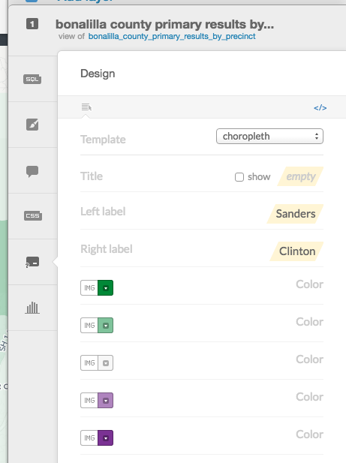Edit the Sanders left label field

click(x=295, y=214)
